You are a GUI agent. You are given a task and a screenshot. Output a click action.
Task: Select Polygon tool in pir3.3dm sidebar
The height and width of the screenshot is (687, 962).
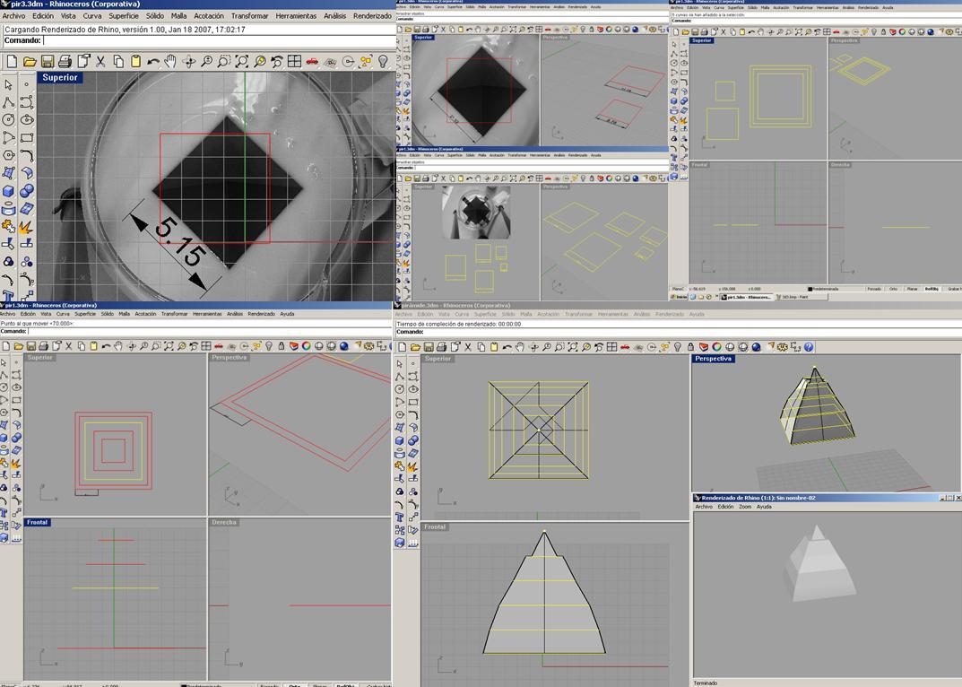(x=8, y=155)
